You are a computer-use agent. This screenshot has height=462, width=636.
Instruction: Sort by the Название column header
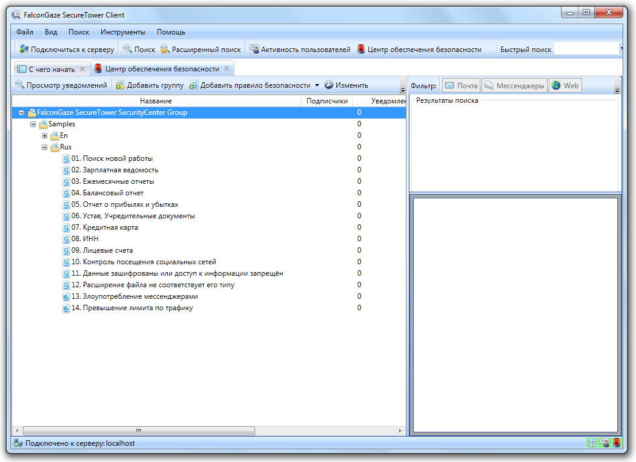click(x=156, y=101)
